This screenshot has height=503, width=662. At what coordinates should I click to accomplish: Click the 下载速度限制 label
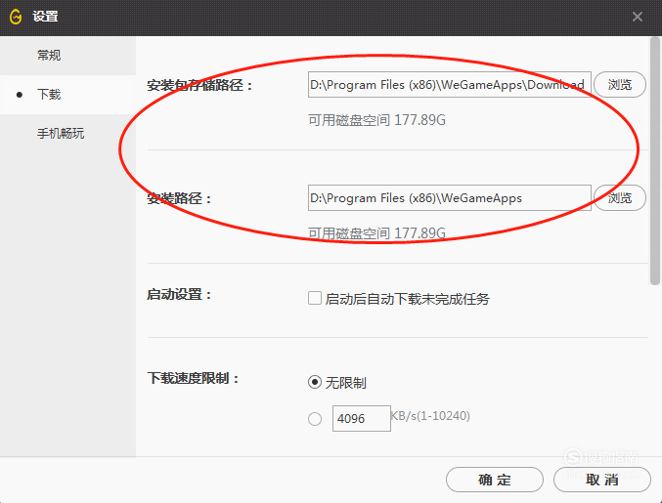click(193, 378)
